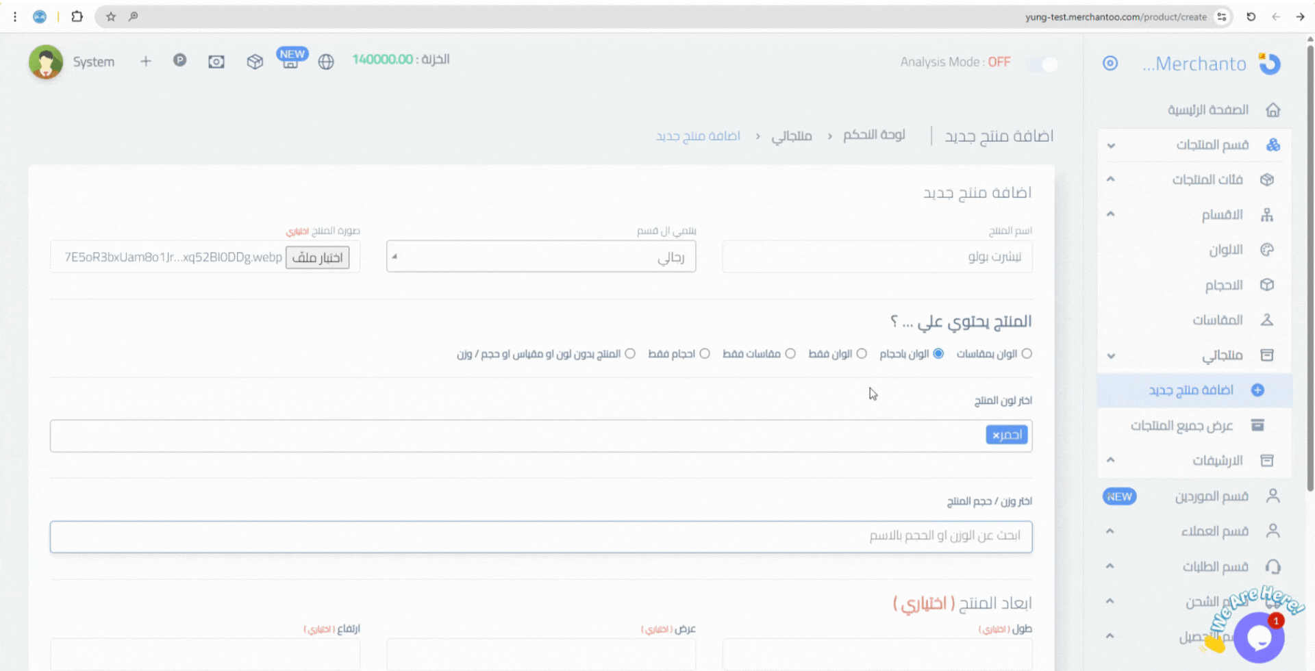The image size is (1315, 671).
Task: Select الوان باحجام radio option
Action: pyautogui.click(x=938, y=354)
